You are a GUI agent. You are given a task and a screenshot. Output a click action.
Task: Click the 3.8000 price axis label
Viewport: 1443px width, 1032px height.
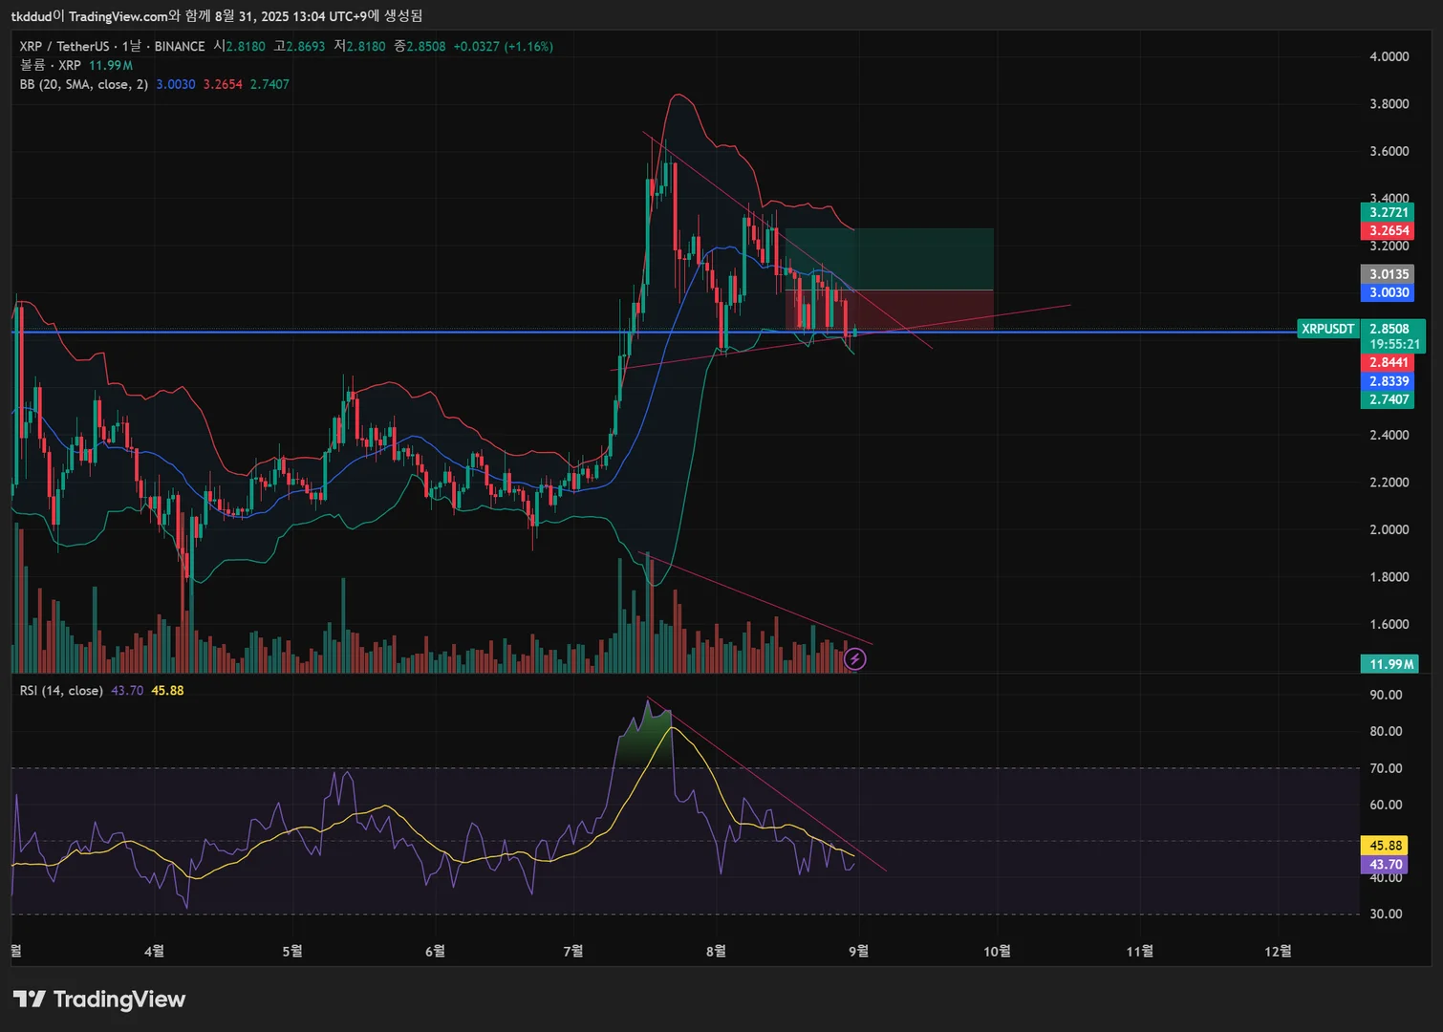(x=1389, y=103)
